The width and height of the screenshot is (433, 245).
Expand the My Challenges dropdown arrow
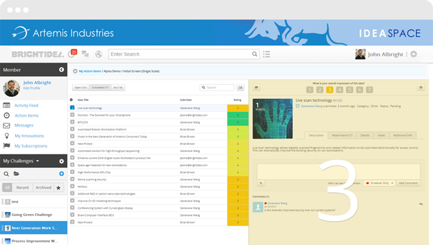pos(37,161)
